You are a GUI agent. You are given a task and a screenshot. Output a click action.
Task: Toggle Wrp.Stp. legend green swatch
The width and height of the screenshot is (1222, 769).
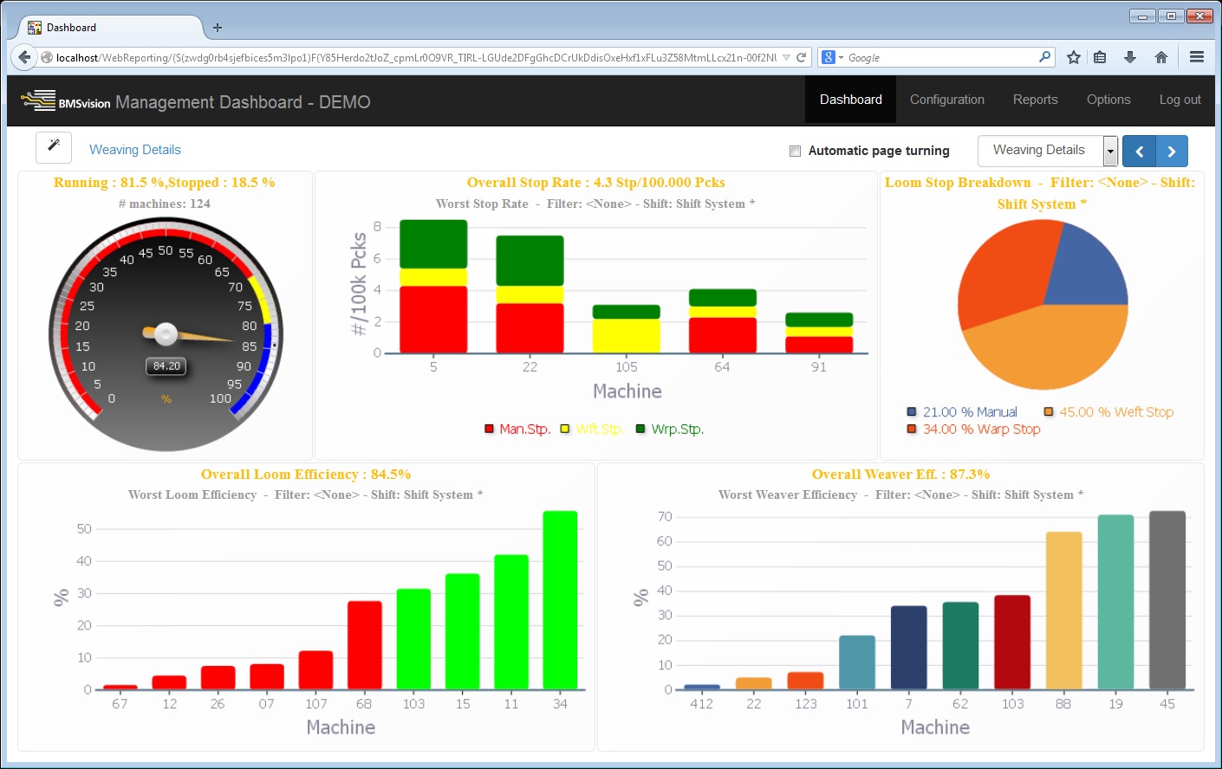pos(640,429)
